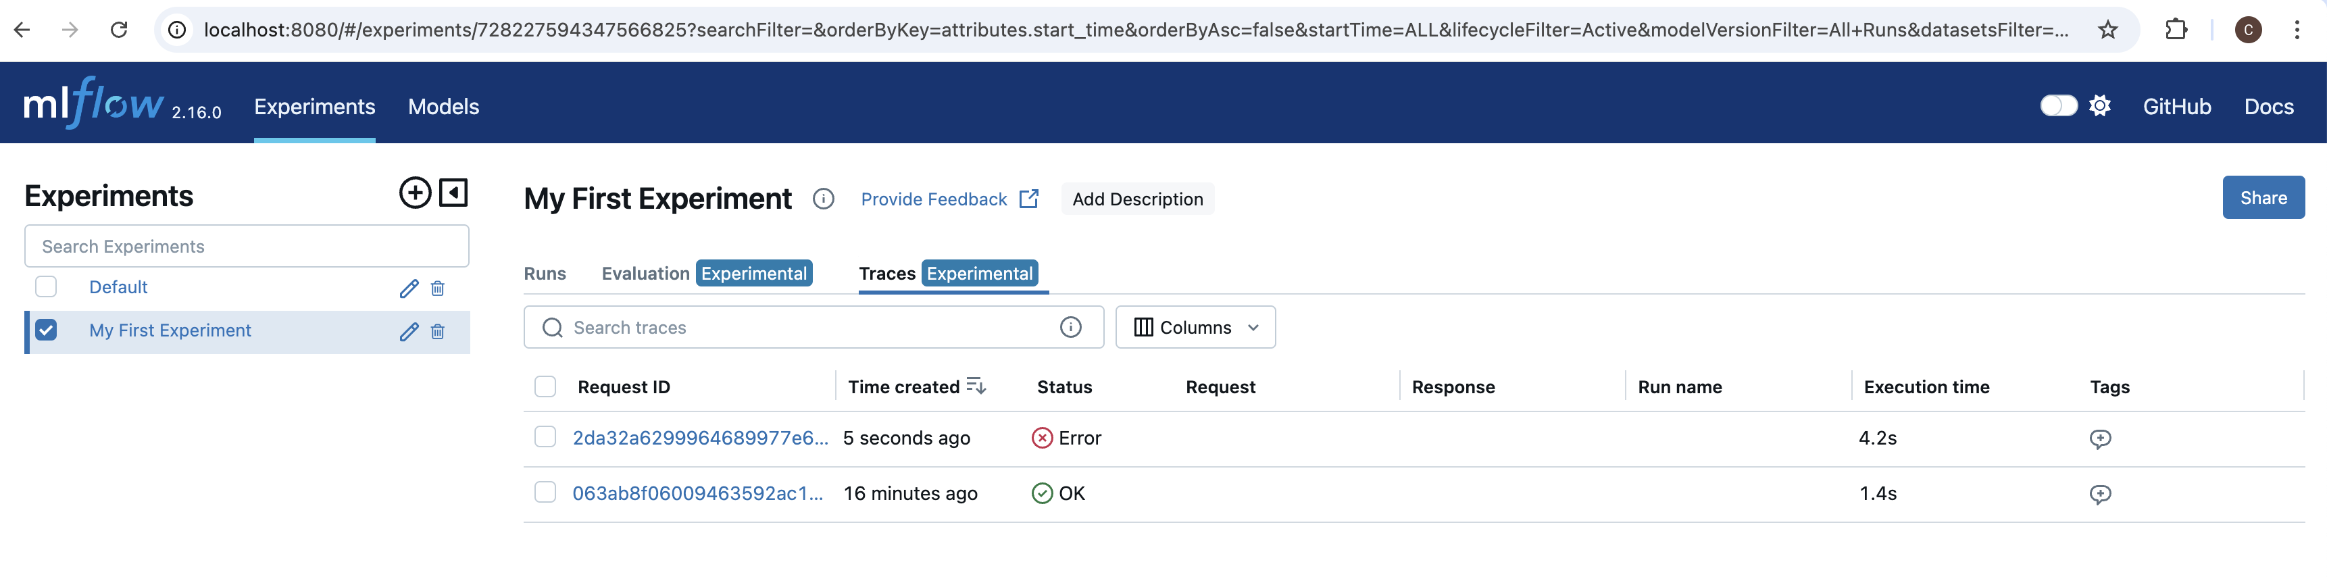Click the Execution time column header
2327x577 pixels.
pos(1927,386)
